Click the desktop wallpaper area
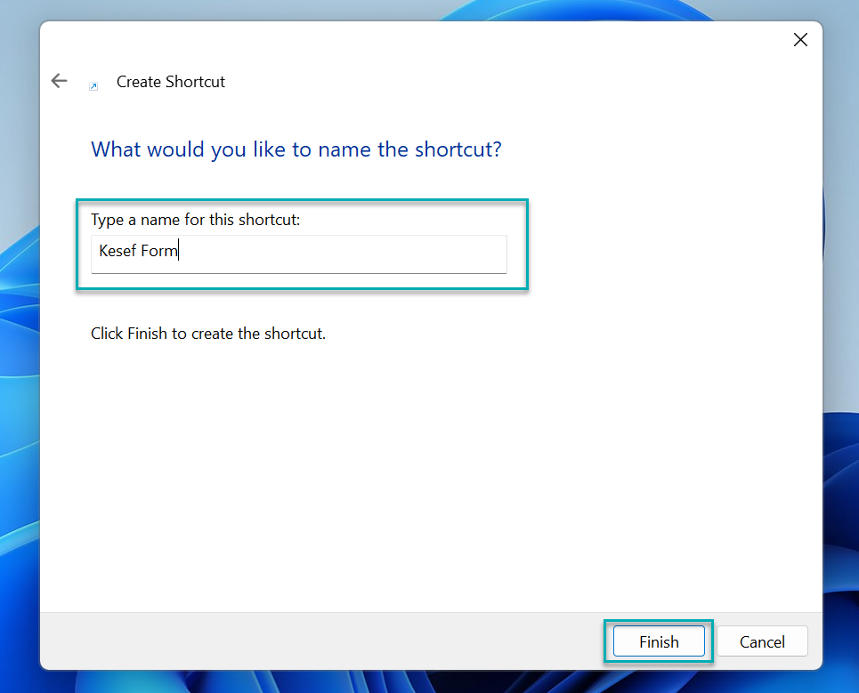Image resolution: width=859 pixels, height=693 pixels. [x=18, y=356]
